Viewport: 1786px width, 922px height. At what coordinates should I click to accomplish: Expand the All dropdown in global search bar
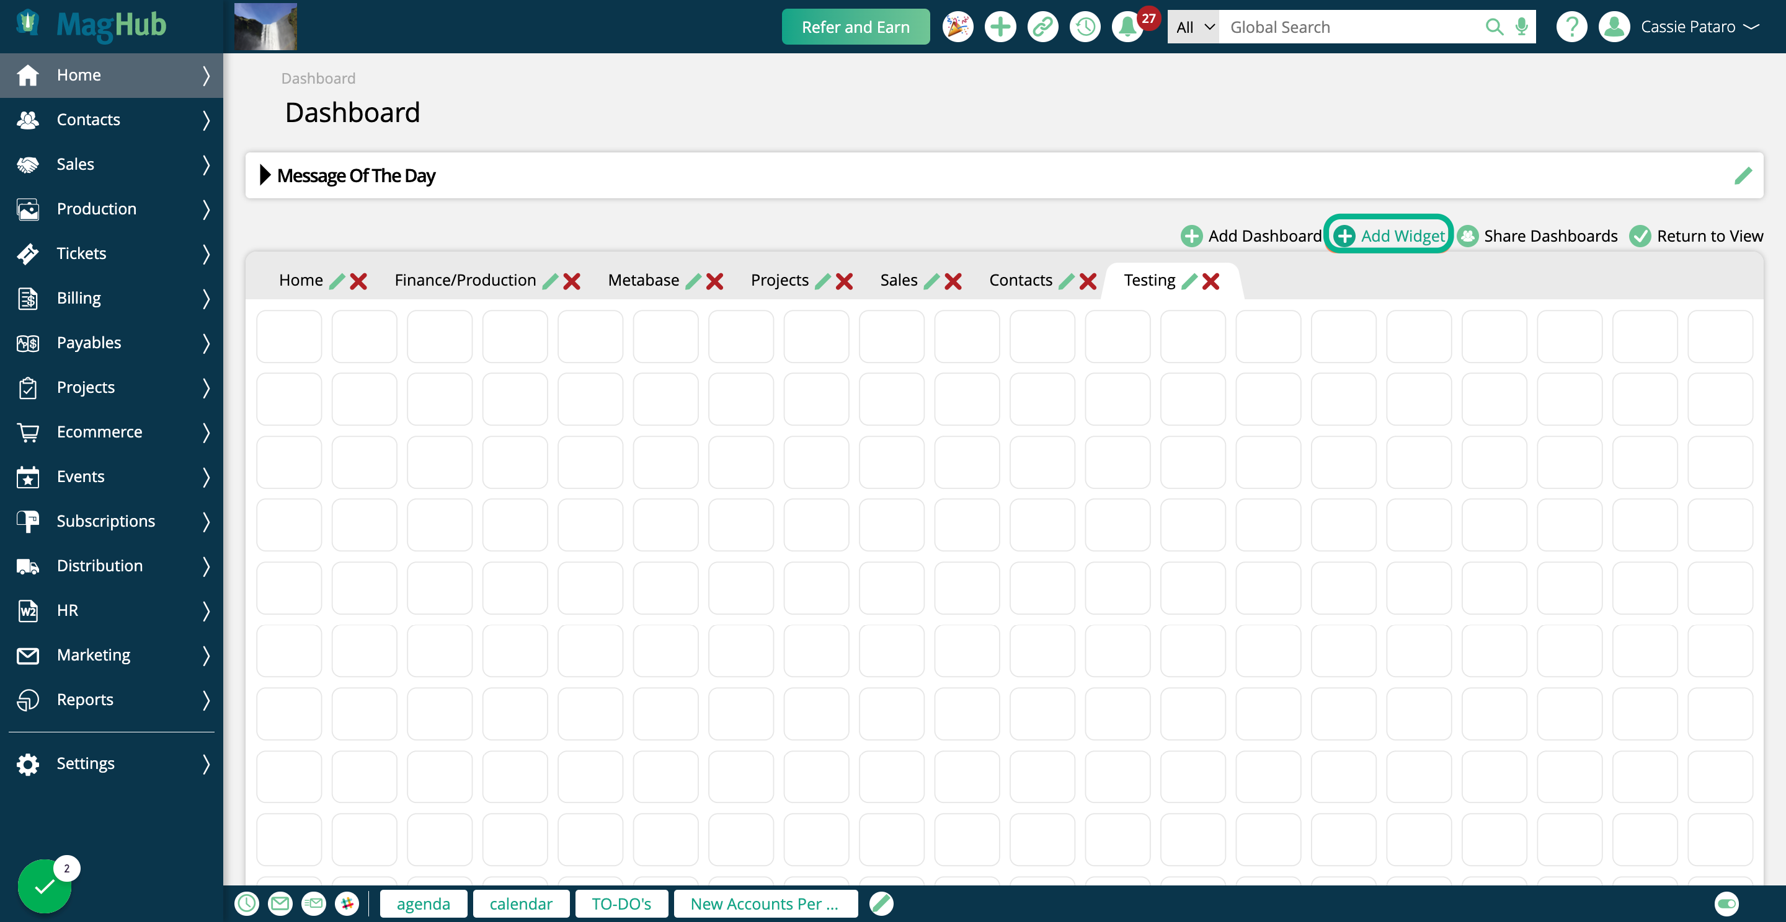1192,26
